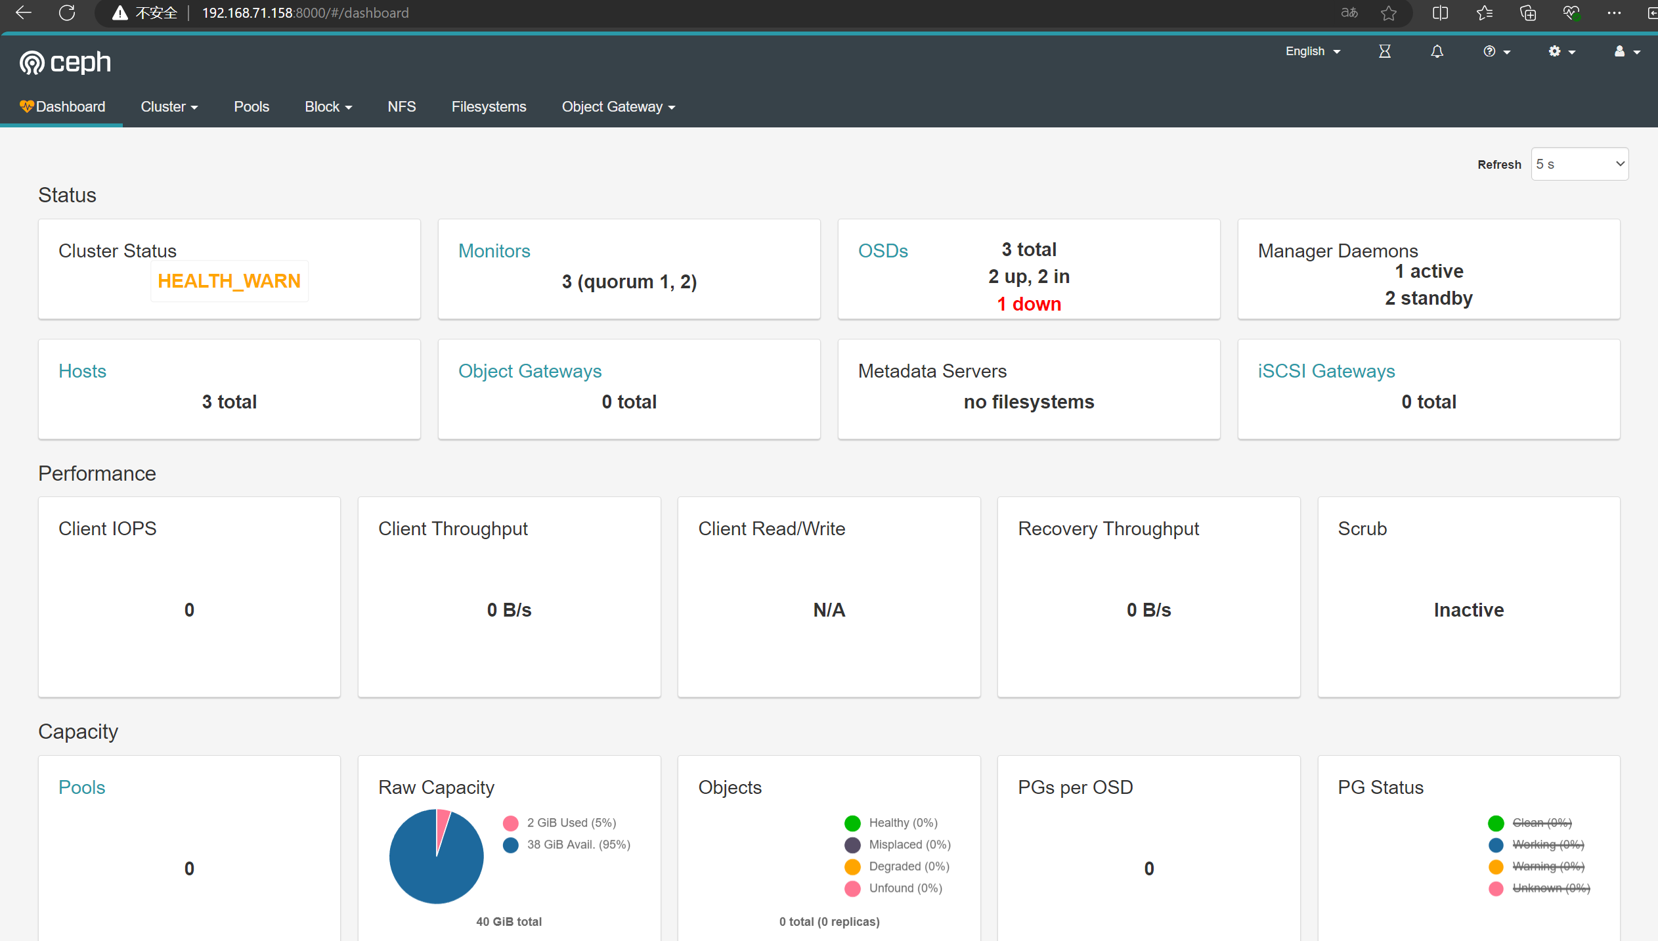Click the browser refresh icon
The image size is (1658, 941).
67,12
